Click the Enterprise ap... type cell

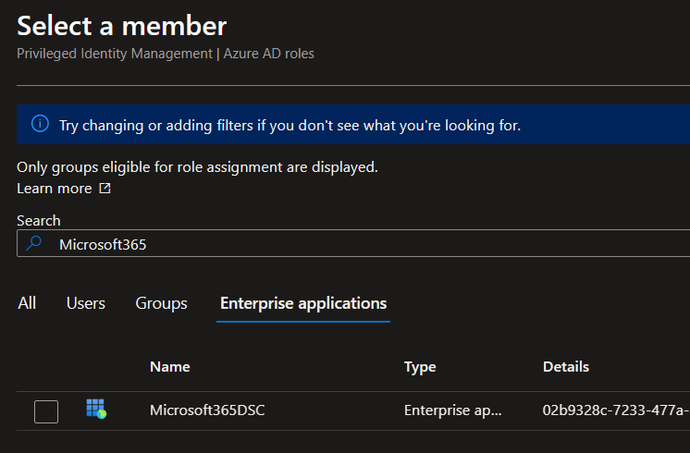tap(453, 410)
